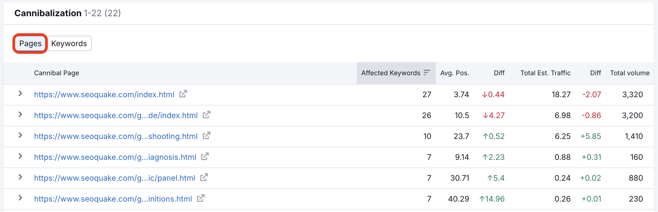Expand the seoquake.com/index.html row
Image resolution: width=658 pixels, height=212 pixels.
coord(20,94)
